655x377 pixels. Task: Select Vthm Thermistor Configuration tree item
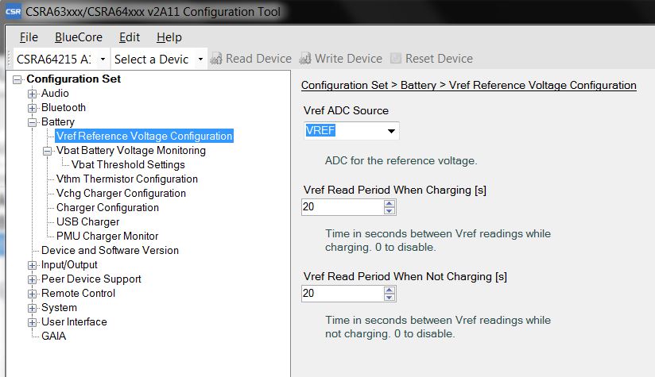point(126,179)
